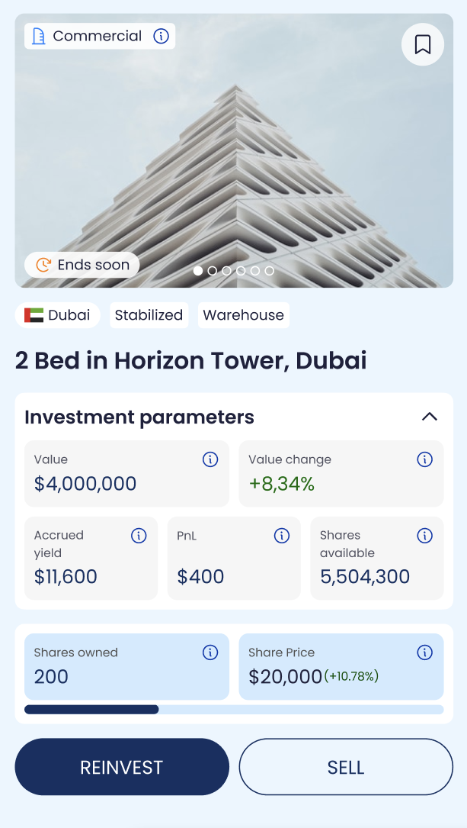This screenshot has height=828, width=467.
Task: Click the Ends soon badge
Action: tap(82, 265)
